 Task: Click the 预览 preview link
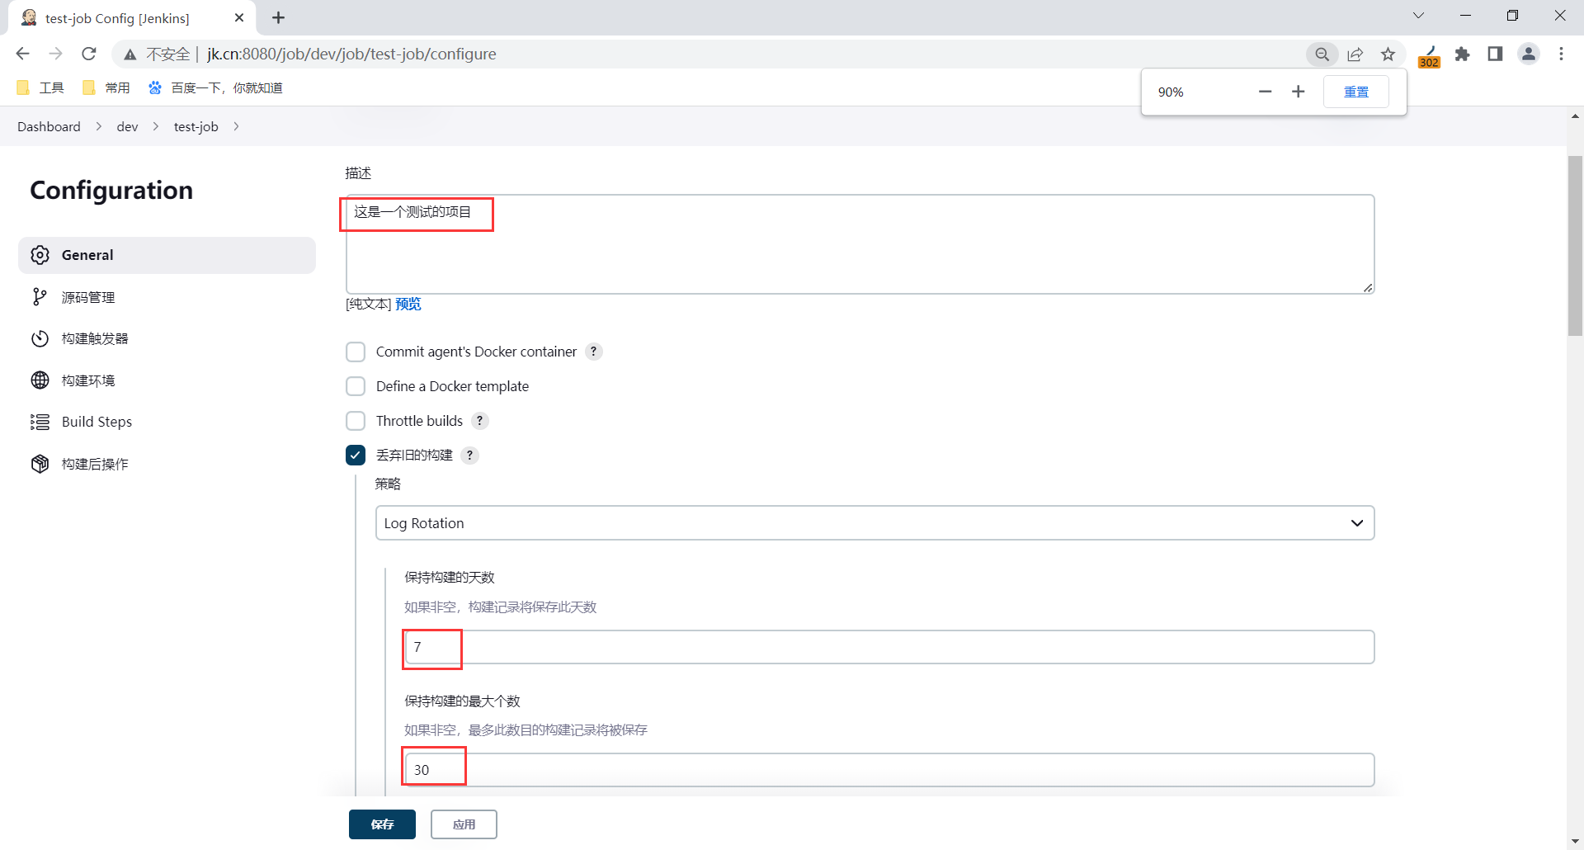[x=408, y=304]
